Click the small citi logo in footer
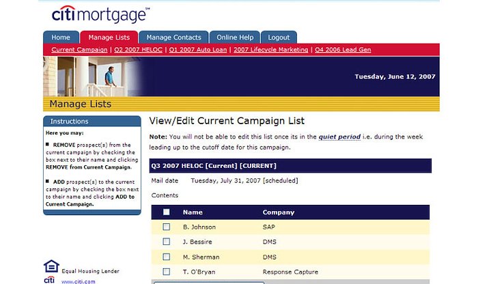Image resolution: width=478 pixels, height=284 pixels. coord(49,280)
